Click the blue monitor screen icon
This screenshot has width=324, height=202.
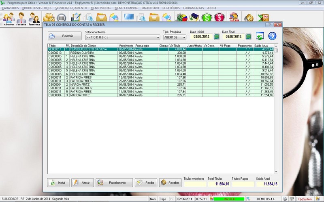129,17
